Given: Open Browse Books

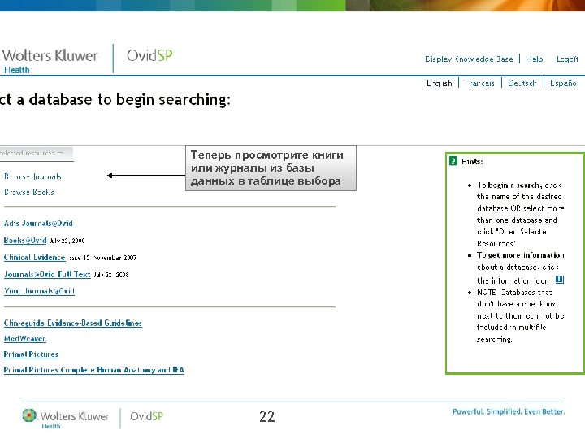Looking at the screenshot, I should pyautogui.click(x=29, y=192).
